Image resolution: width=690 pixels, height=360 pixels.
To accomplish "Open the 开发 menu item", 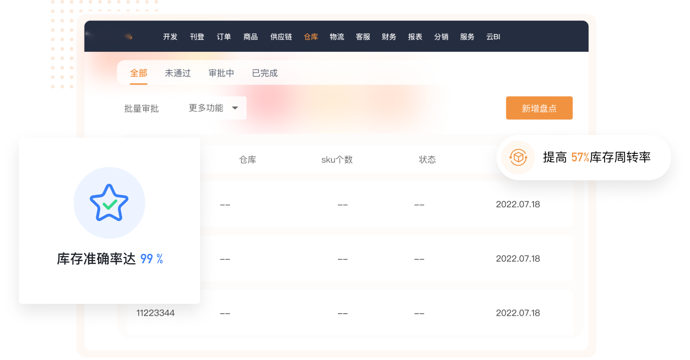I will click(170, 37).
